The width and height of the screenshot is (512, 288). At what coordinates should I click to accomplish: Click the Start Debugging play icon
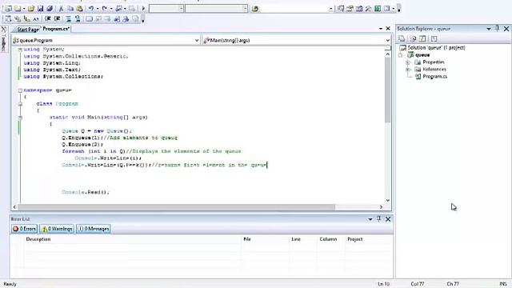click(x=143, y=9)
